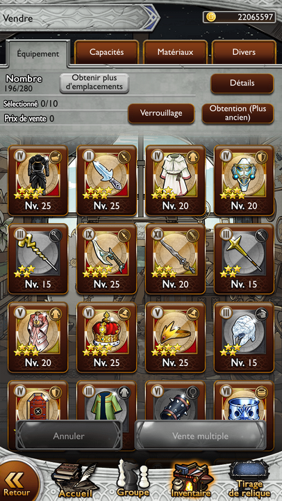Select the curved axe weapon card
282x501 pixels.
point(106,259)
